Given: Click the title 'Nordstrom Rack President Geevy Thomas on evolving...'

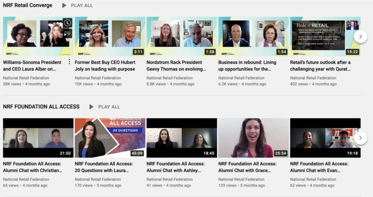Looking at the screenshot, I should click(x=176, y=65).
